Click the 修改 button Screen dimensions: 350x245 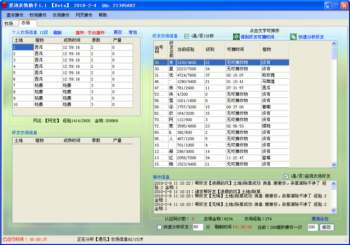327,227
